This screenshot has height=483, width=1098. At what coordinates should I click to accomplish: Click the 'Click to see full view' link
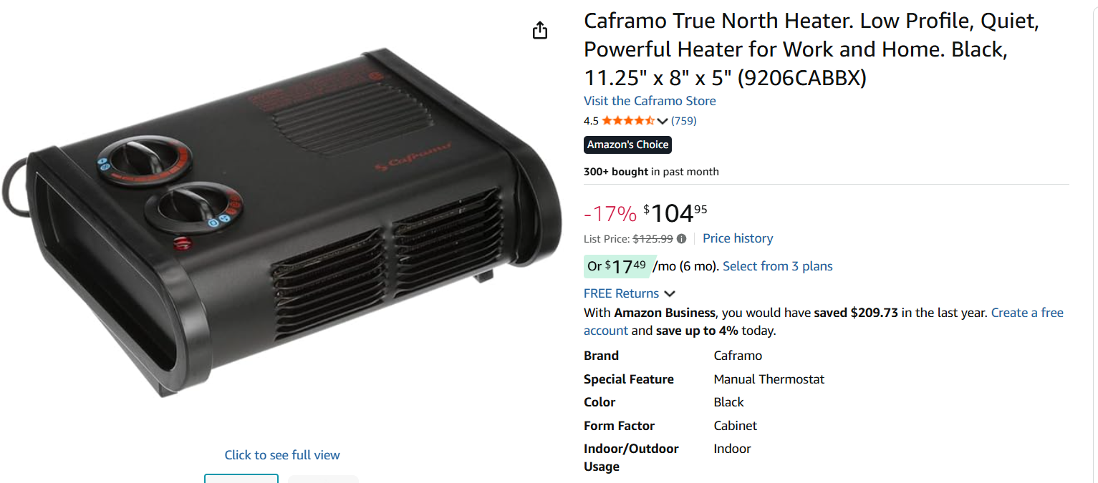pos(282,455)
